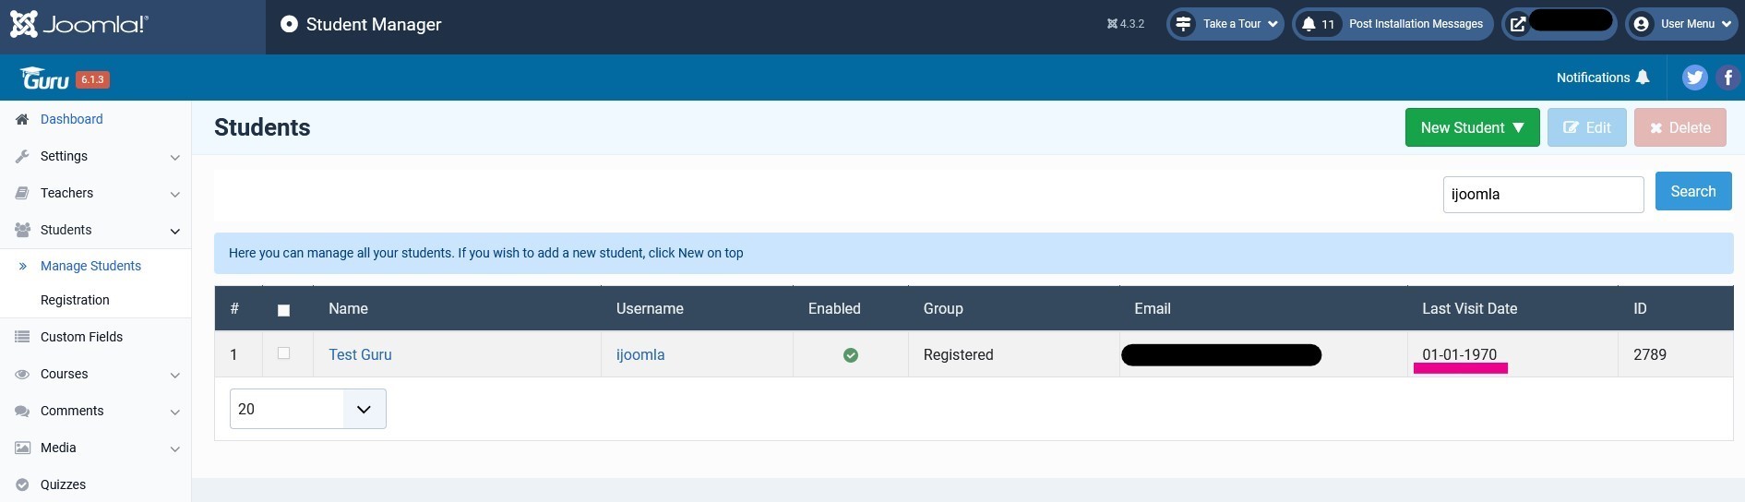Collapse the Students menu chevron

coord(174,231)
